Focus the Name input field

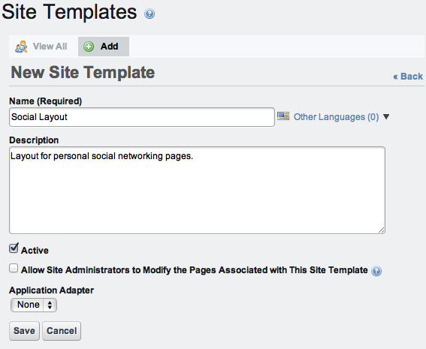[142, 117]
